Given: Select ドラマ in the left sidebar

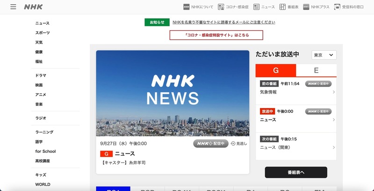Looking at the screenshot, I should (41, 75).
